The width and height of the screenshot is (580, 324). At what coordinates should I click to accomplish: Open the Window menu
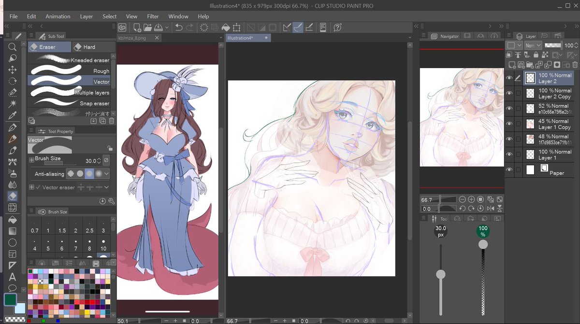[x=178, y=16]
